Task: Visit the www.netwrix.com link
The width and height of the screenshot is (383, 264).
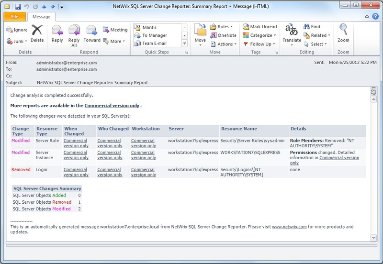Action: pos(289,227)
